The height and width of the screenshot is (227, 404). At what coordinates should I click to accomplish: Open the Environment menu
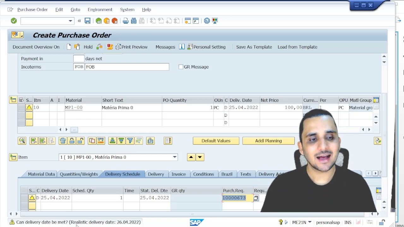[x=100, y=9]
